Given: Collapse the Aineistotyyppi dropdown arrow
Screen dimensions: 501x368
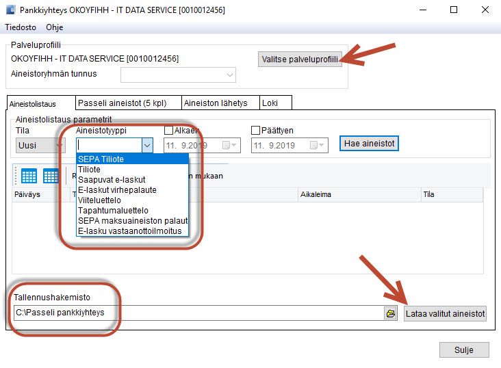Looking at the screenshot, I should coord(147,145).
